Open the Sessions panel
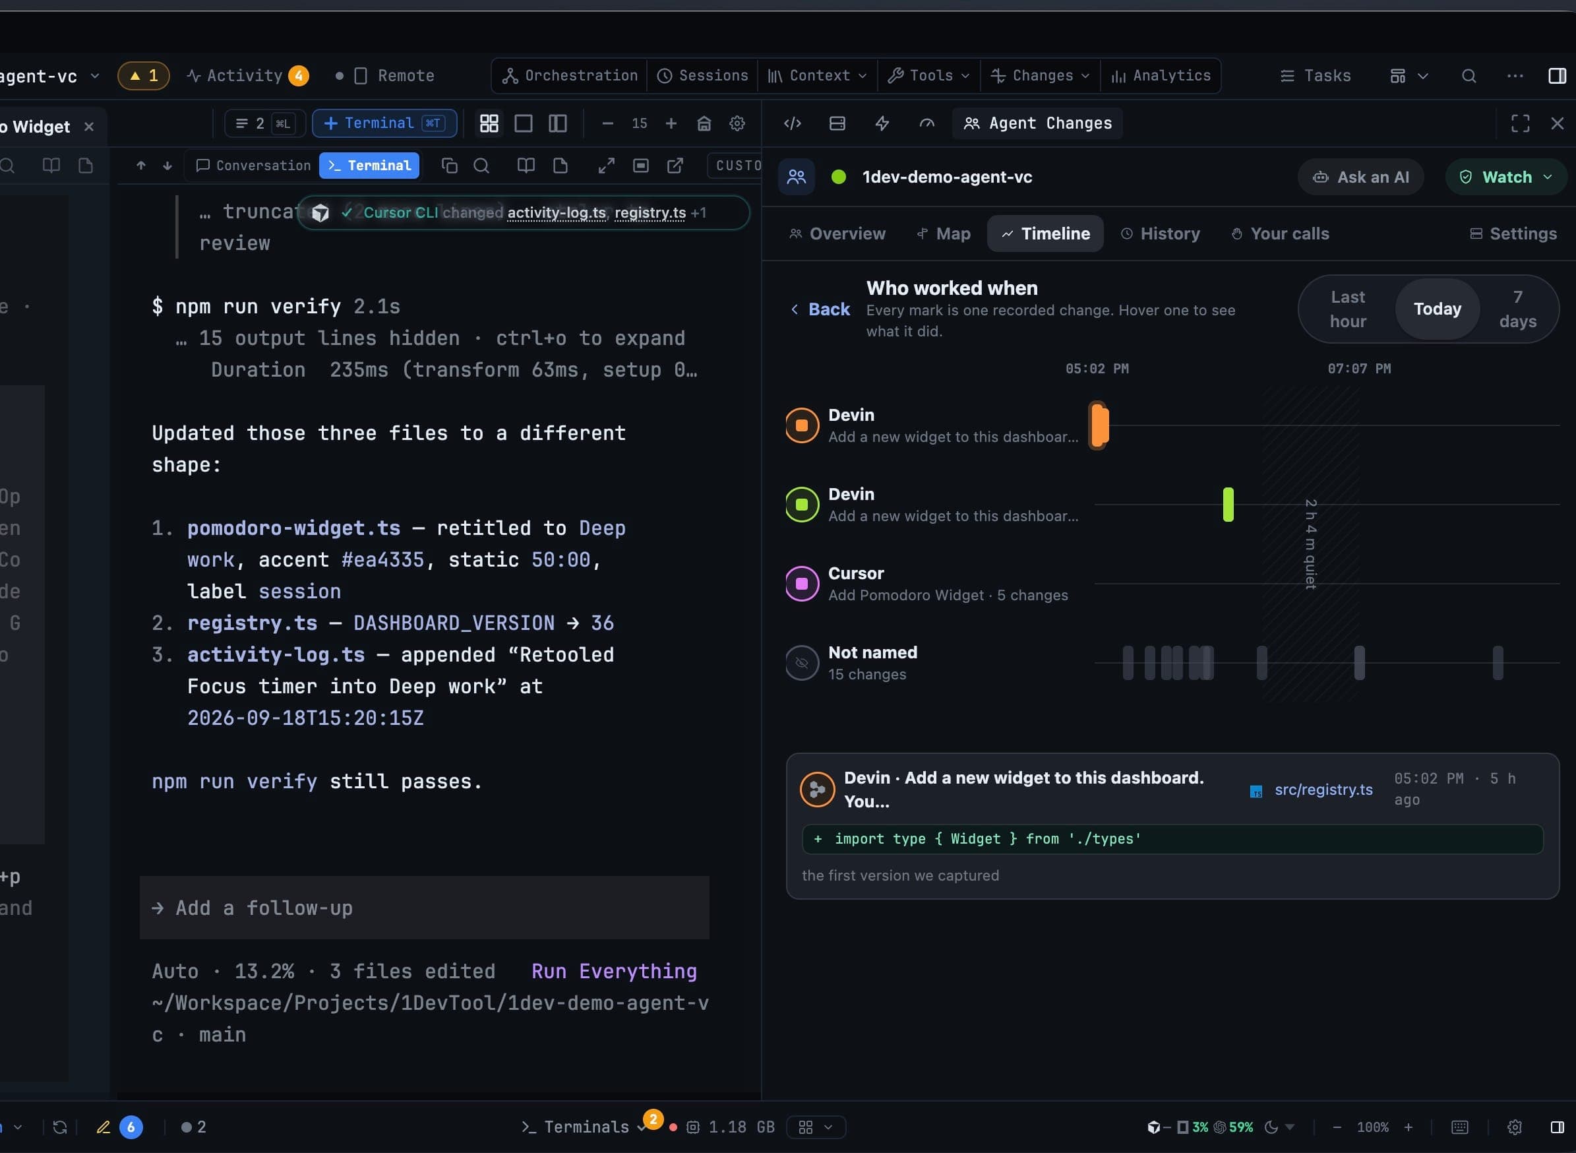 coord(702,75)
